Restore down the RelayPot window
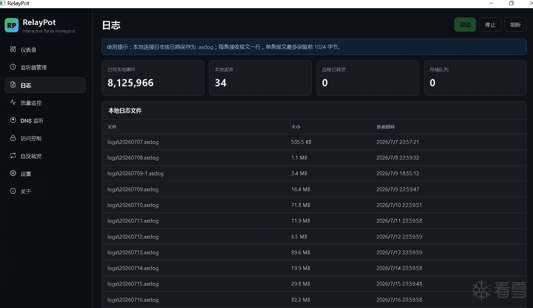 (x=511, y=3)
